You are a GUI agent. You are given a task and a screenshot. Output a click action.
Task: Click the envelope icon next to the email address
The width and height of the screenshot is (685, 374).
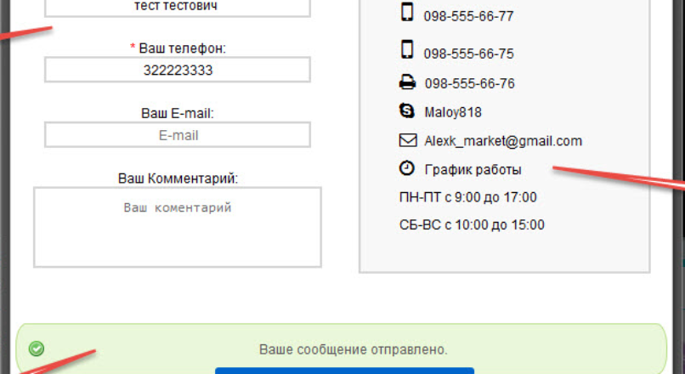tap(408, 140)
